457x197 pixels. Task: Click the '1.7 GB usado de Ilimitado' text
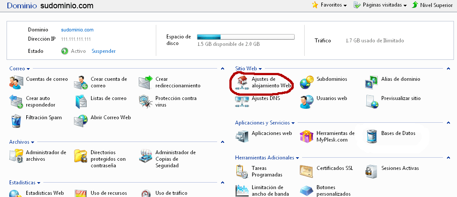(375, 41)
